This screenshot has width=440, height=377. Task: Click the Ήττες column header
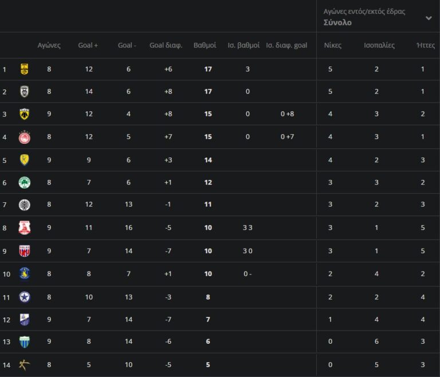[x=426, y=45]
